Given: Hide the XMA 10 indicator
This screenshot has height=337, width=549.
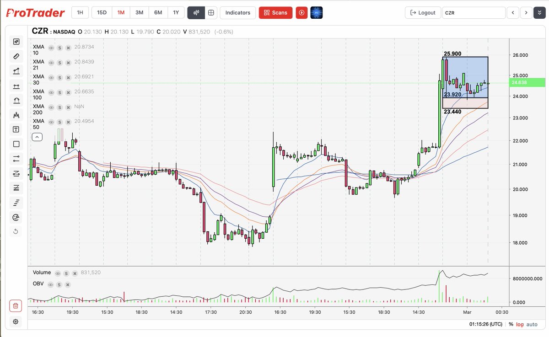Looking at the screenshot, I should pyautogui.click(x=51, y=48).
